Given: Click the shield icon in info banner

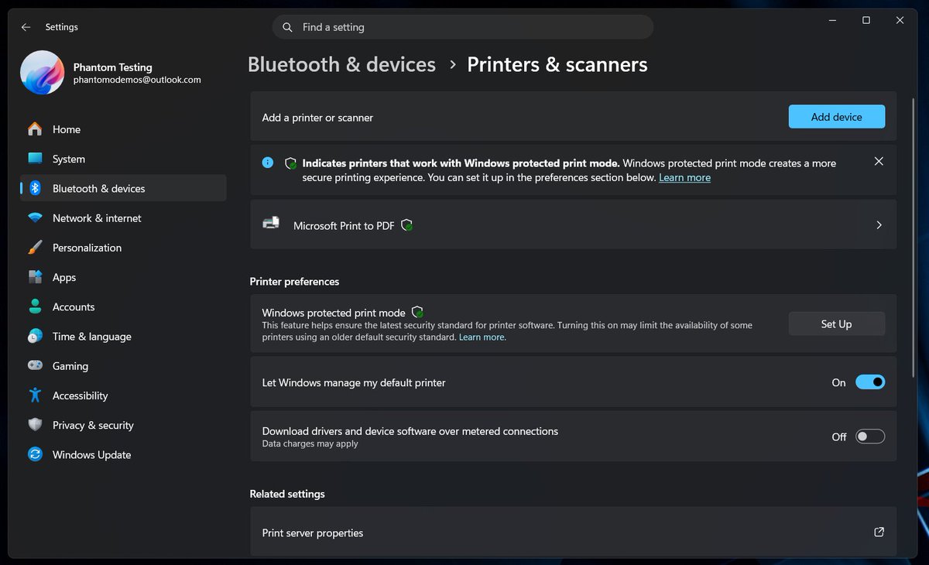Looking at the screenshot, I should [291, 163].
